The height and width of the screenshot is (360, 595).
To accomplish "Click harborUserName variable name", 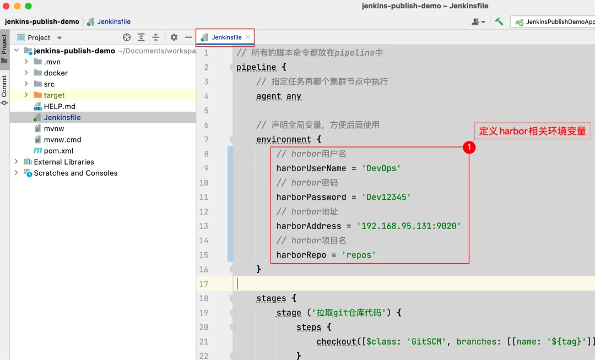I will [311, 168].
